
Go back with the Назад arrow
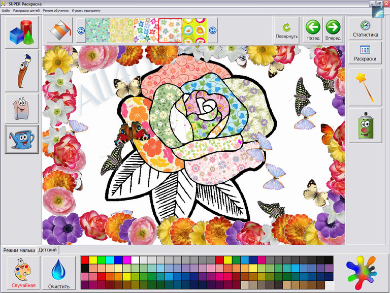point(313,30)
